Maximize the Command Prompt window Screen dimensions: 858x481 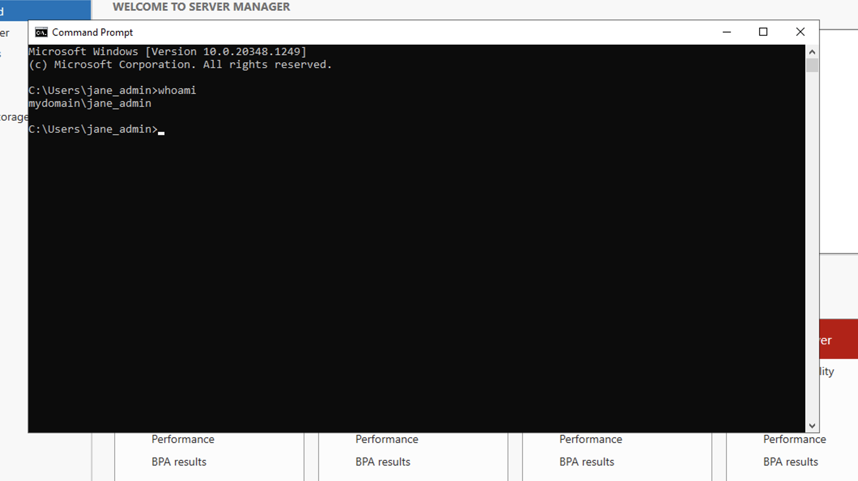pos(763,32)
